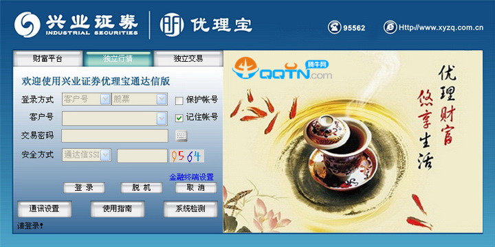Open the 金融终端设置 link
Screen dimensions: 495x247
point(192,177)
